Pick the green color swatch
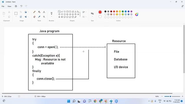The width and height of the screenshot is (185, 104). [123, 12]
